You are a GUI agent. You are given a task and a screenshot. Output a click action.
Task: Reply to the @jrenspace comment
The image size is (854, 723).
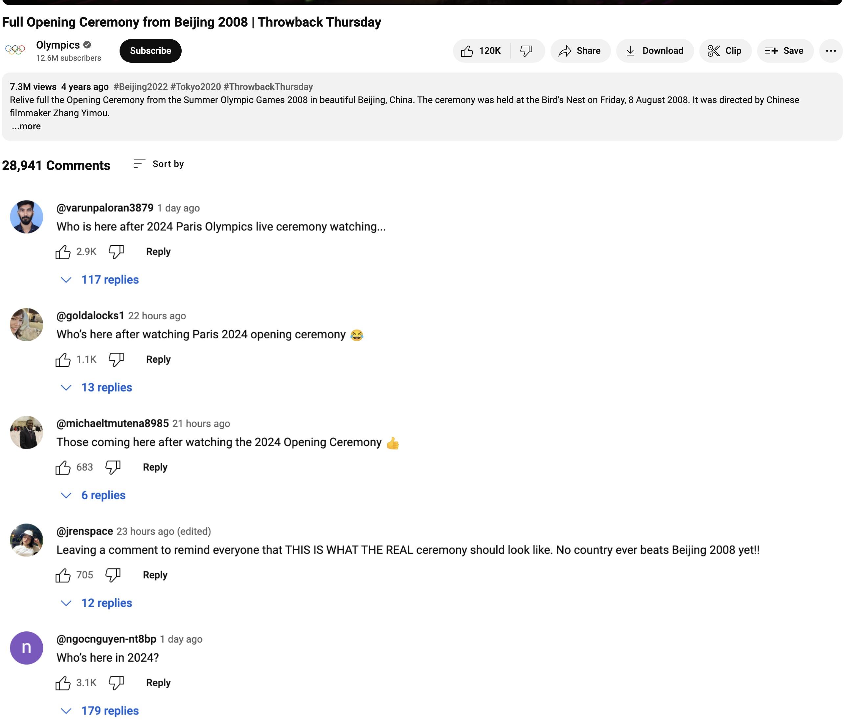click(155, 575)
